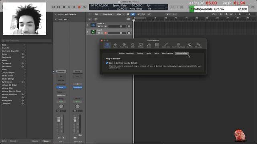Add a new track with plus button
Image resolution: width=257 pixels, height=144 pixels.
(x=90, y=19)
